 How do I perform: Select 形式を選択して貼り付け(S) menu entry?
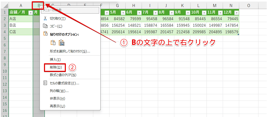point(70,51)
